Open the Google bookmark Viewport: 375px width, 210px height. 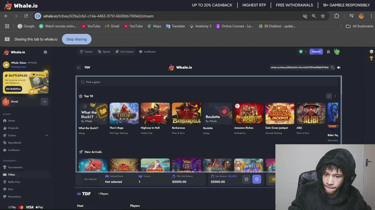point(26,26)
